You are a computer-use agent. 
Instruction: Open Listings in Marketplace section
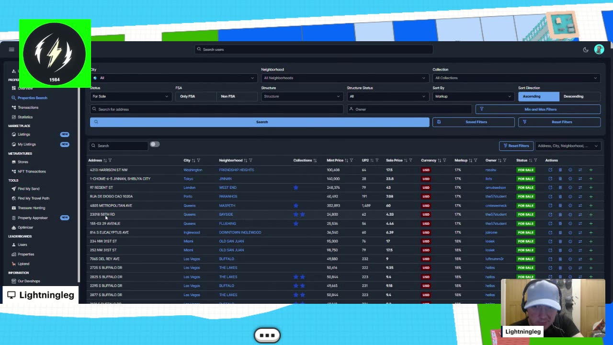[x=24, y=135]
